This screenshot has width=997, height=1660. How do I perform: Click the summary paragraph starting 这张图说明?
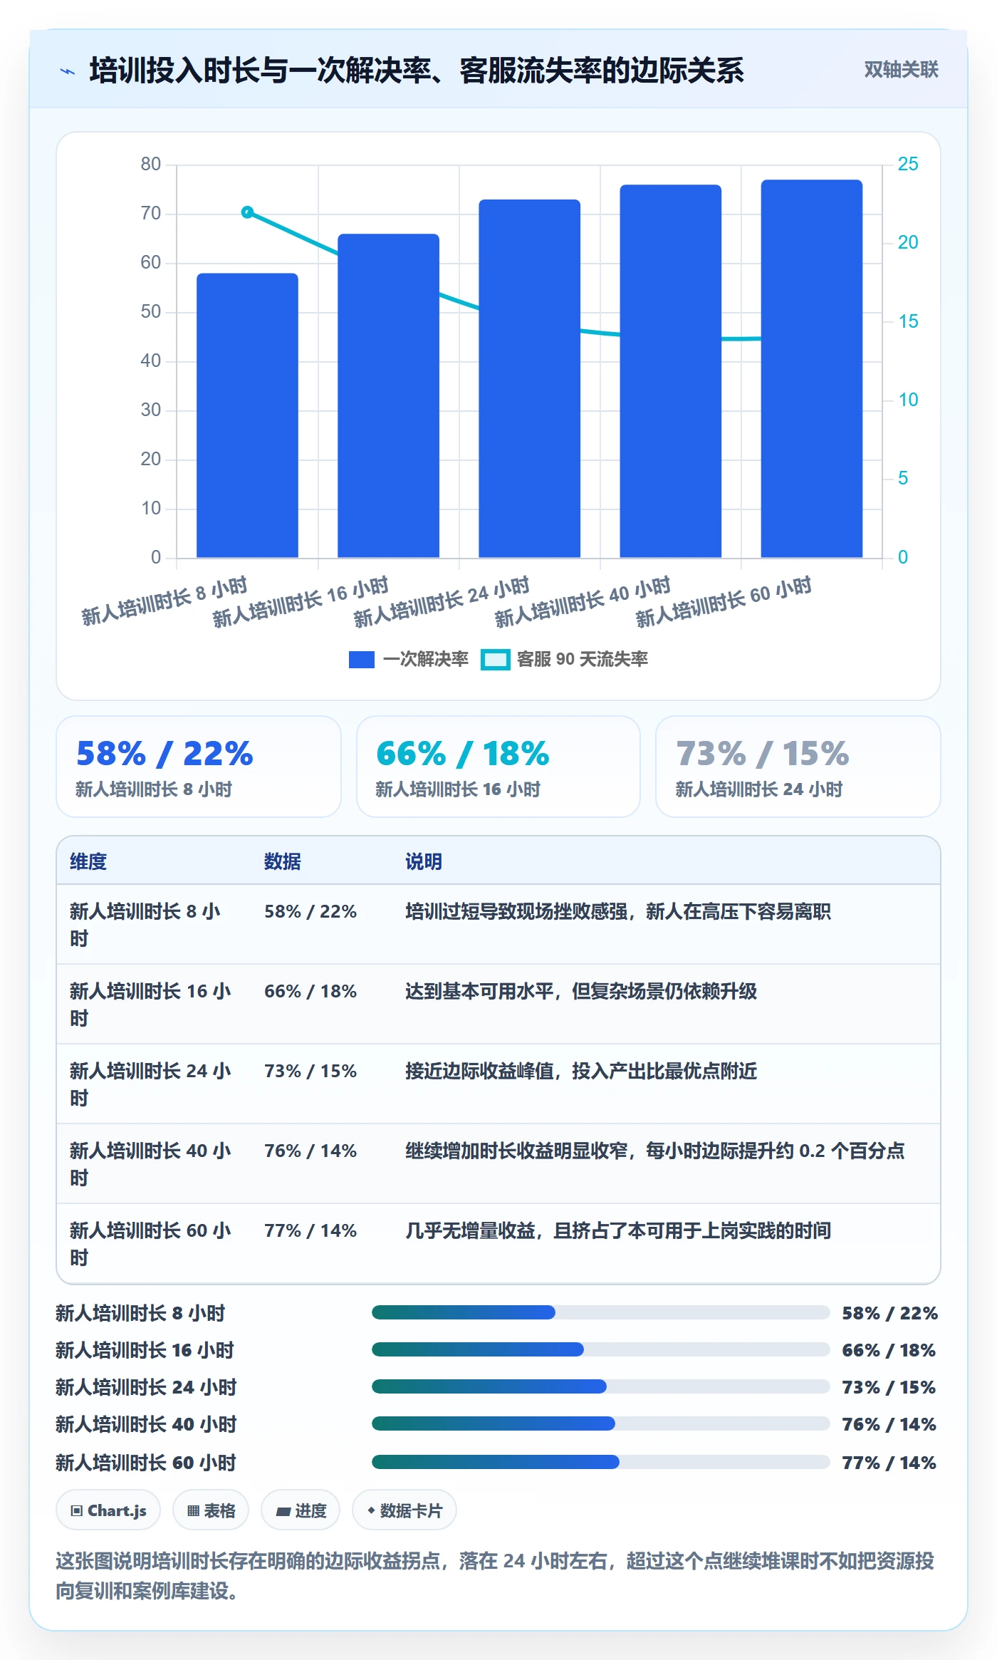(495, 1576)
